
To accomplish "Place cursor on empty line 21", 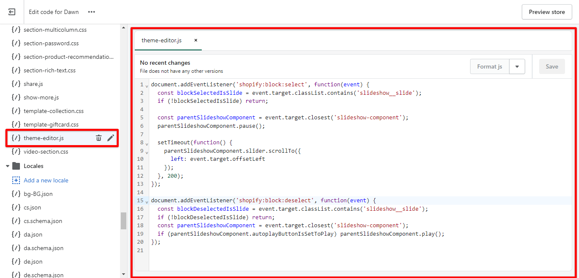I will pyautogui.click(x=360, y=250).
